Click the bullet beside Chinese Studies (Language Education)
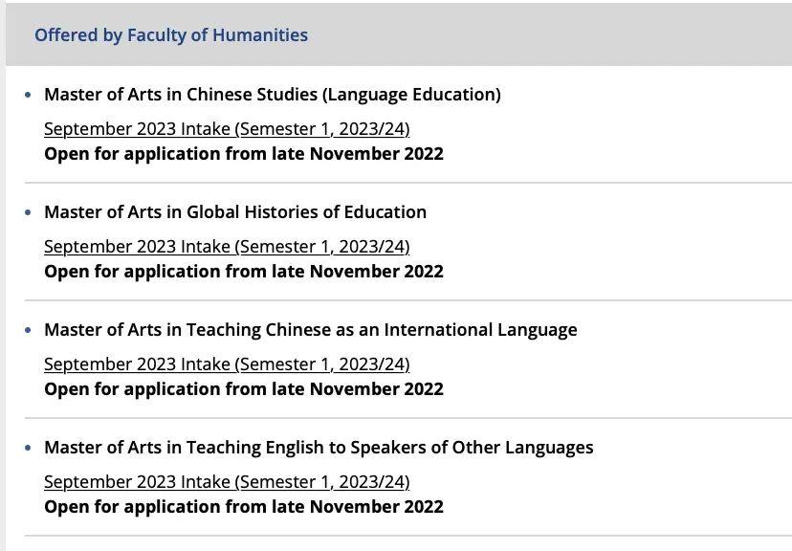Screen dimensions: 792x551 pyautogui.click(x=28, y=95)
